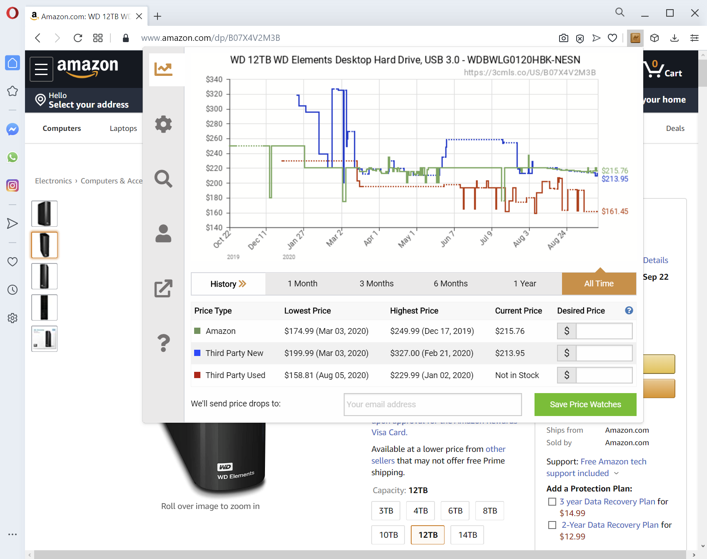
Task: Open the Camelizer price chart panel icon
Action: click(x=163, y=69)
